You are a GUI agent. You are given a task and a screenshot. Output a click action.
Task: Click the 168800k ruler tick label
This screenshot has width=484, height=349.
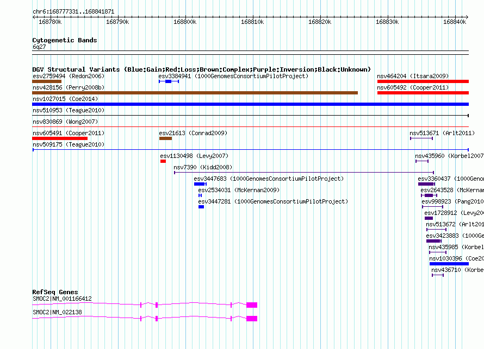click(185, 22)
